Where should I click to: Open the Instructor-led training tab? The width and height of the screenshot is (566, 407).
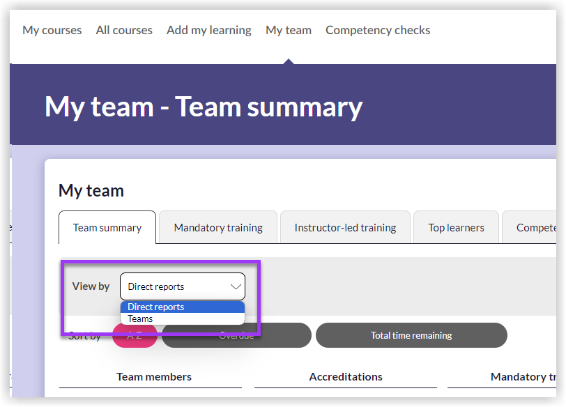[x=344, y=227]
